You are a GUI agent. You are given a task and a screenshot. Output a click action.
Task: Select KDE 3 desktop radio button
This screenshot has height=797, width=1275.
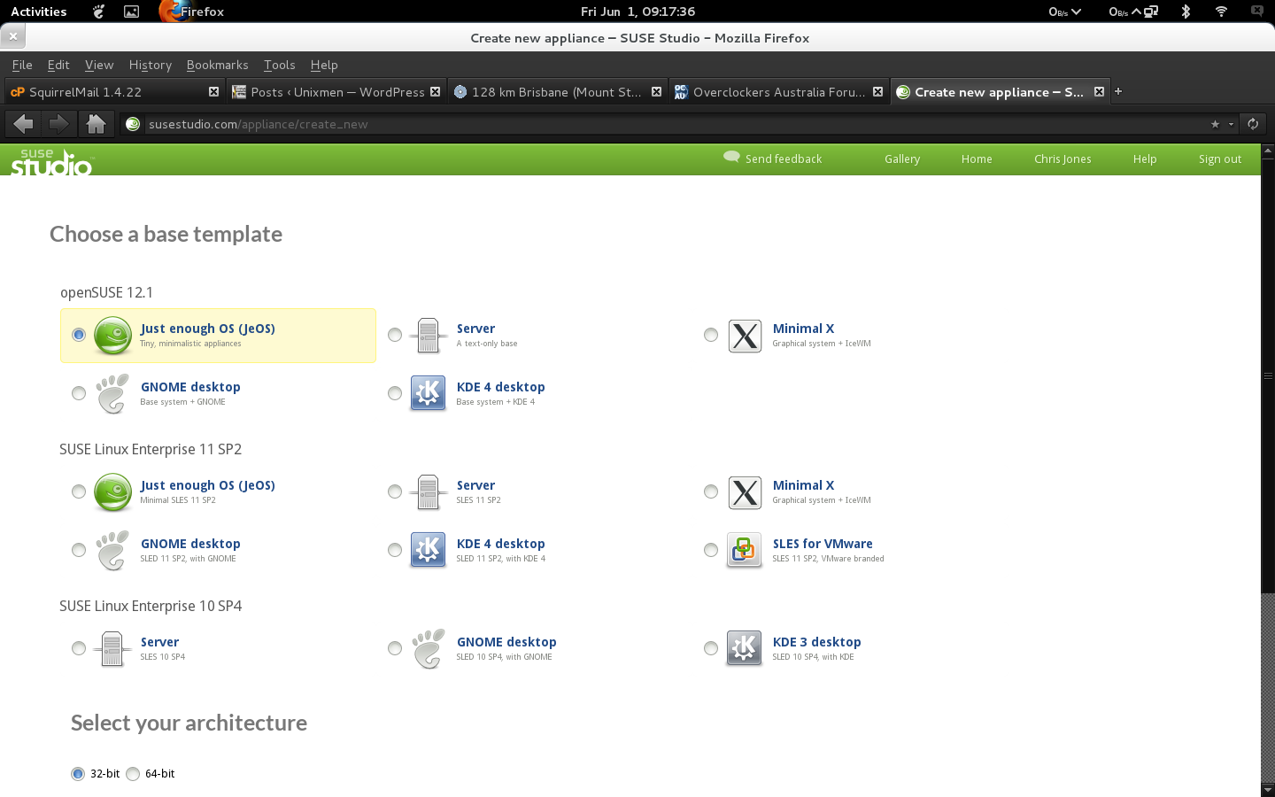(x=711, y=648)
